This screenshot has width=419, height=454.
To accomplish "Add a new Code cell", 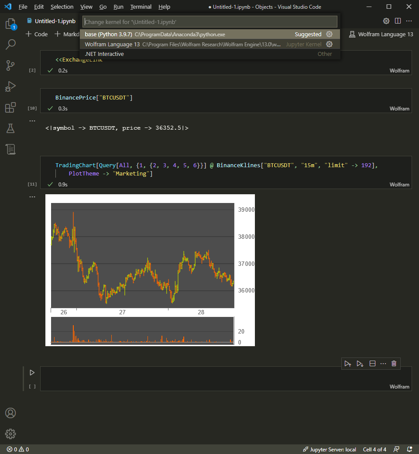I will [x=37, y=34].
